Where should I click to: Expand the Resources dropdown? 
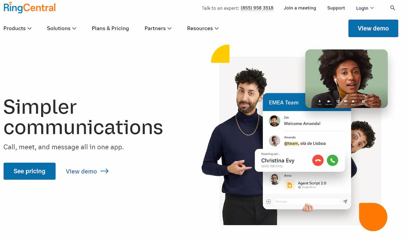pos(203,28)
